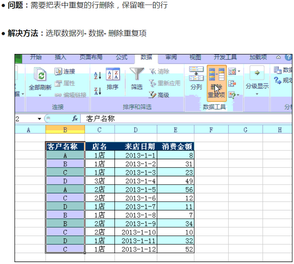Select column D header
The image size is (294, 264).
(x=136, y=130)
